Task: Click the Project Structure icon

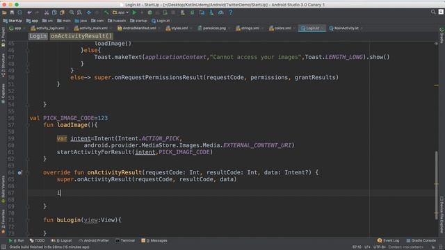Action: [x=202, y=12]
